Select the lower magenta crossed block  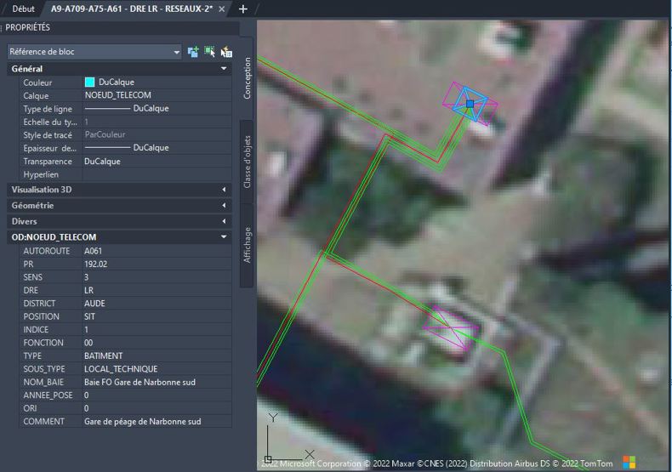coord(451,327)
